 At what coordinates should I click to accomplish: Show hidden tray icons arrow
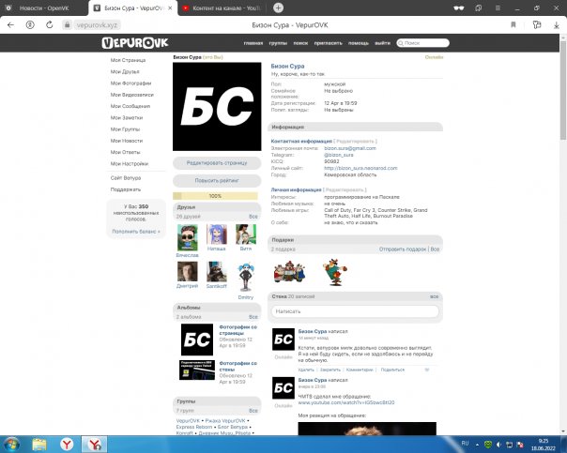(x=477, y=445)
